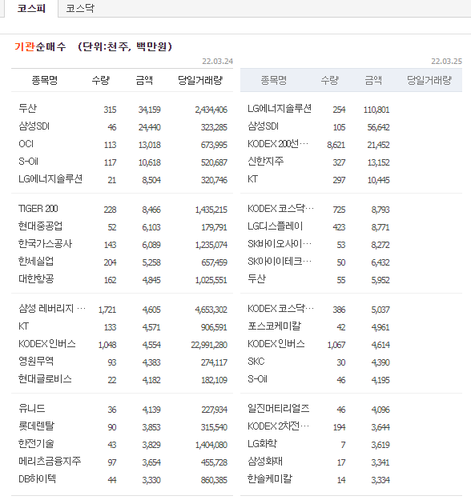Open the 한전기술 stock link
This screenshot has height=504, width=471.
36,444
